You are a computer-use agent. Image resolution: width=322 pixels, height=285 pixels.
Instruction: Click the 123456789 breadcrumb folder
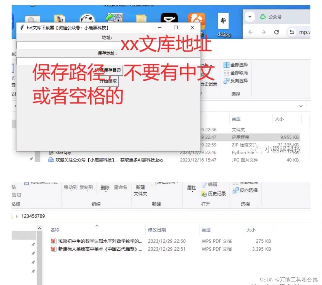click(33, 216)
